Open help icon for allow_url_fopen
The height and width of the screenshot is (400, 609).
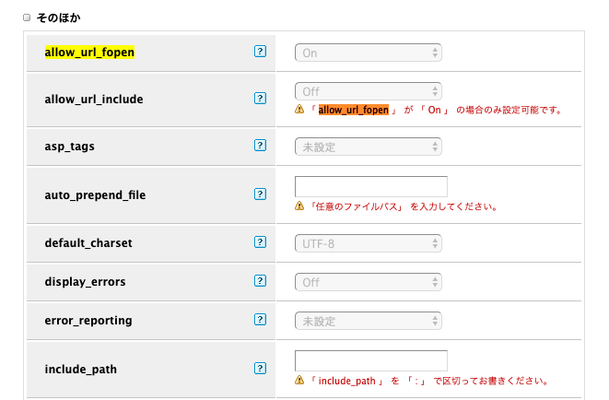tap(260, 52)
